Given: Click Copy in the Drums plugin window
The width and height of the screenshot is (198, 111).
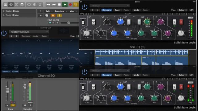Looking at the screenshot, I should coord(117,75).
